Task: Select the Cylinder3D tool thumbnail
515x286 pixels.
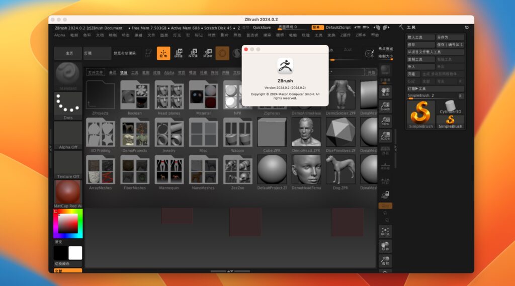Action: click(450, 107)
